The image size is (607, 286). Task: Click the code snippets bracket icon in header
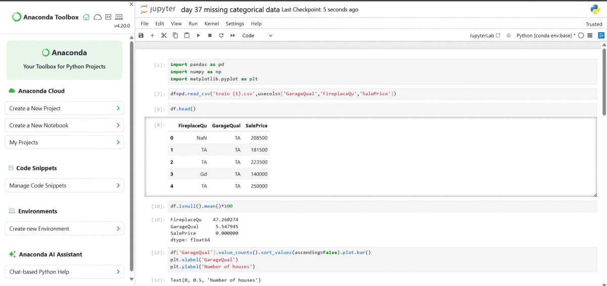108,17
